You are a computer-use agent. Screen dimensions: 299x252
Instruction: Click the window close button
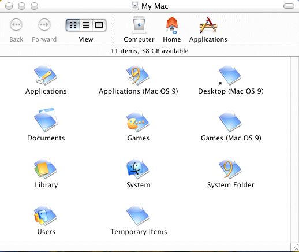(x=9, y=6)
